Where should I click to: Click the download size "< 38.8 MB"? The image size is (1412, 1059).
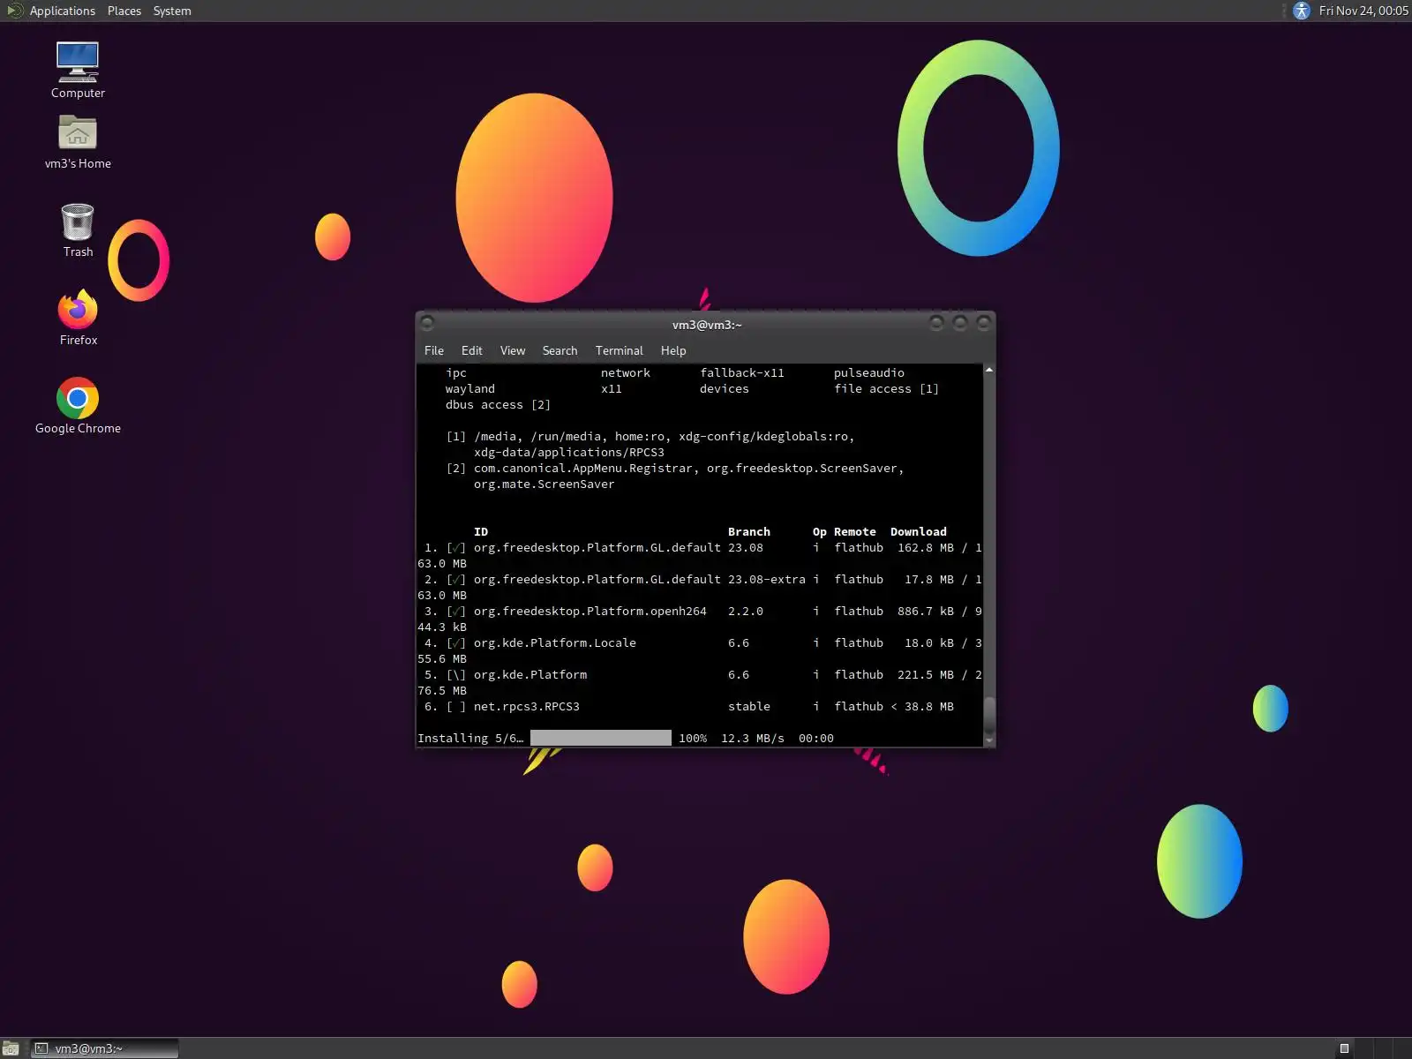[922, 706]
